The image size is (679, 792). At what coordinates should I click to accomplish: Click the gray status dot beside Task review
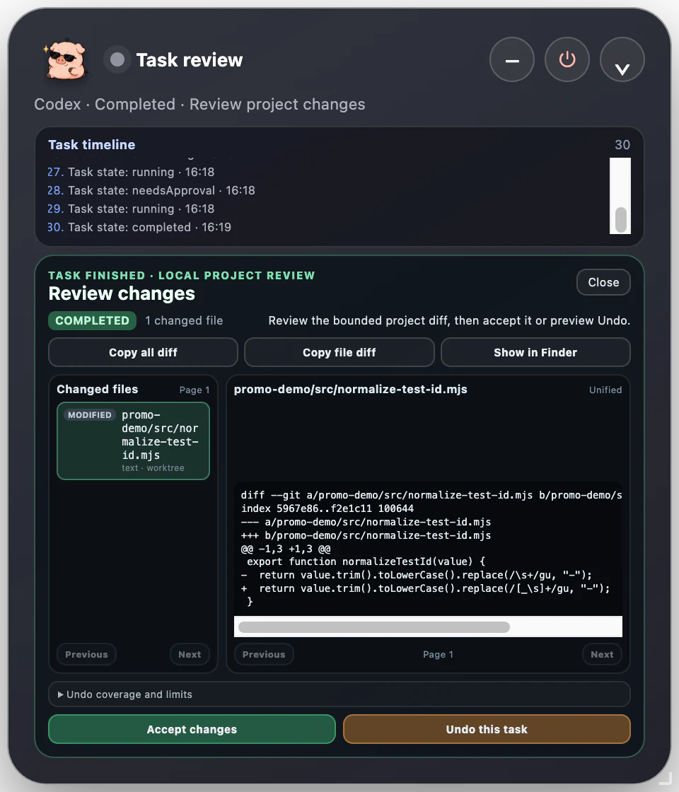pos(117,59)
